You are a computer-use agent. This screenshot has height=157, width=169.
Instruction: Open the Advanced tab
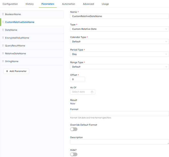point(88,4)
